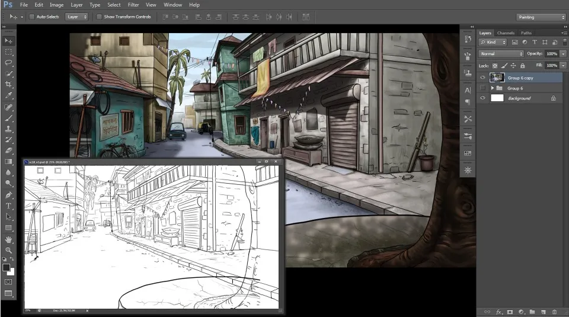
Task: Enable the Auto-Select checkbox
Action: click(32, 17)
